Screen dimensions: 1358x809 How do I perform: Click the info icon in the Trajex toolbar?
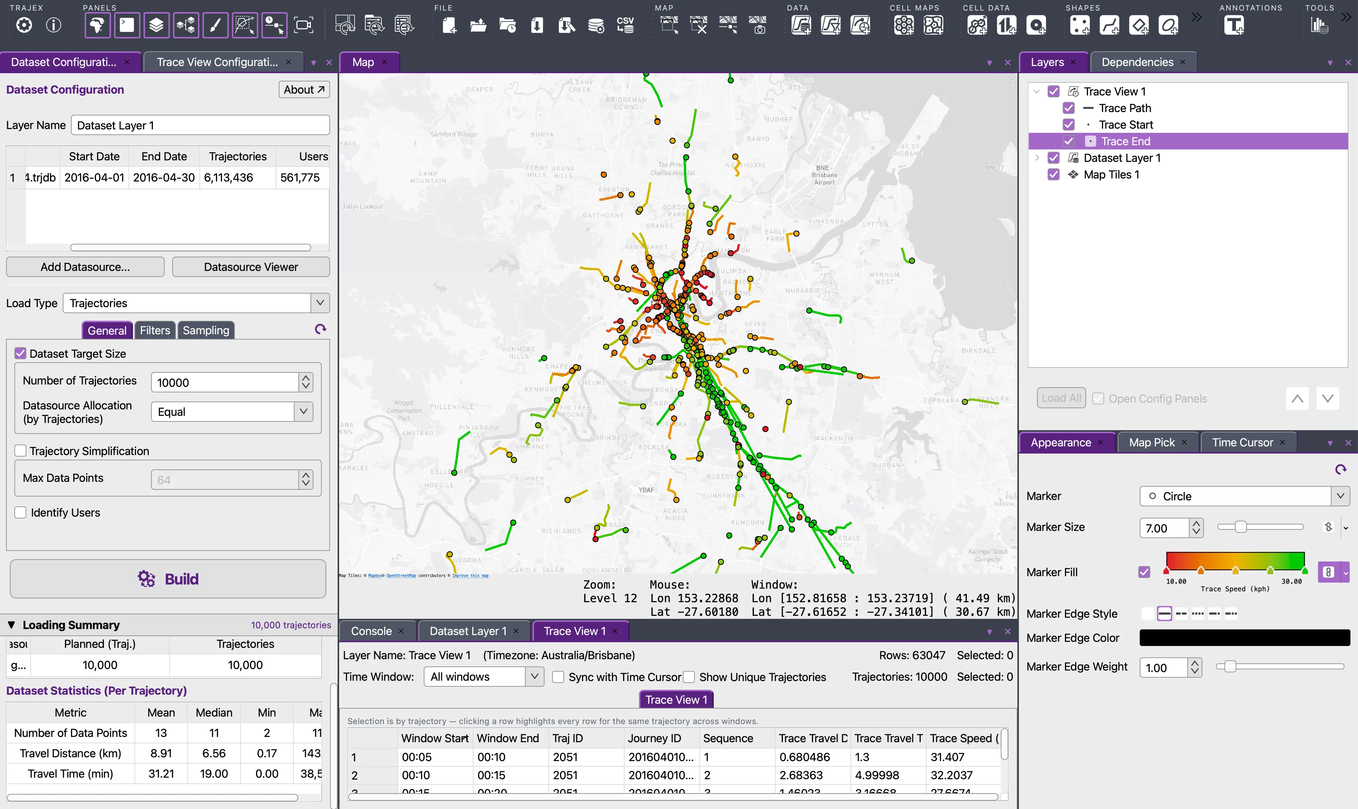click(x=54, y=25)
